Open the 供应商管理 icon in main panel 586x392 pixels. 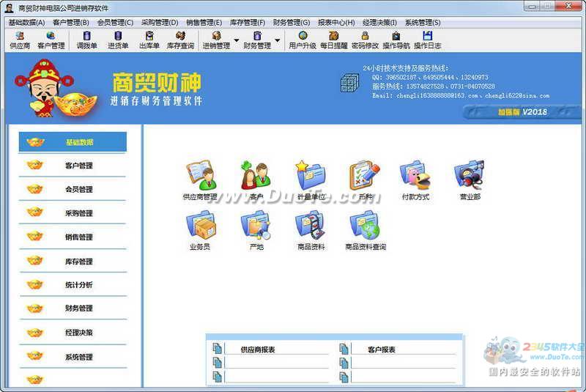200,176
